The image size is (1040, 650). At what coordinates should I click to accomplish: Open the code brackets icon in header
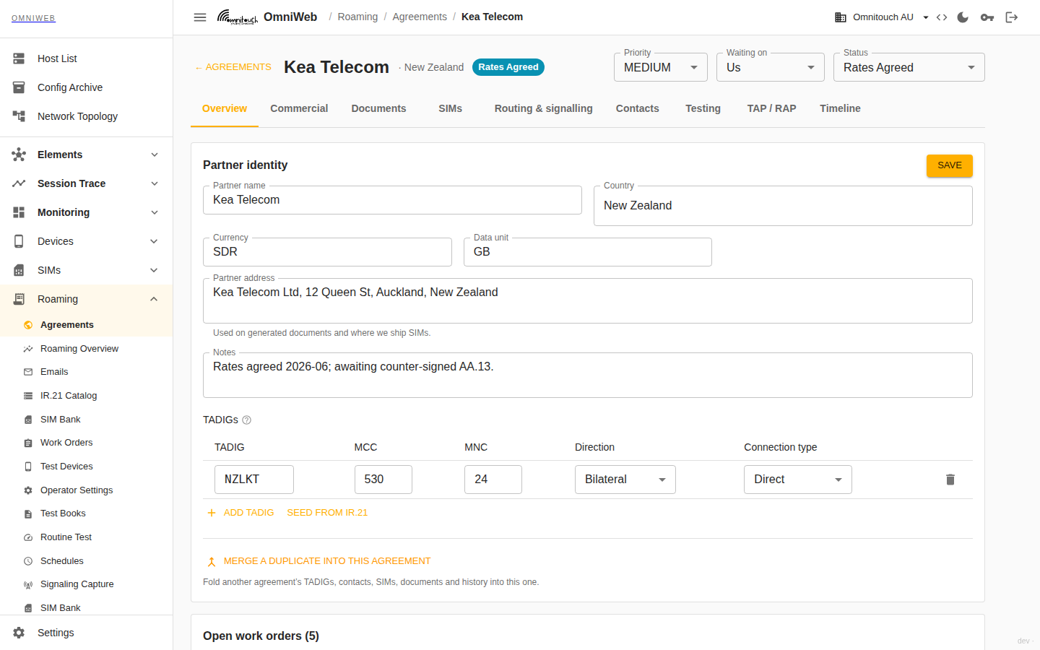pyautogui.click(x=942, y=17)
